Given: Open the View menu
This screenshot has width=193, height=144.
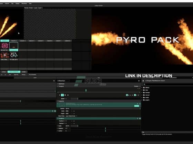Looking at the screenshot, I should [30, 3].
